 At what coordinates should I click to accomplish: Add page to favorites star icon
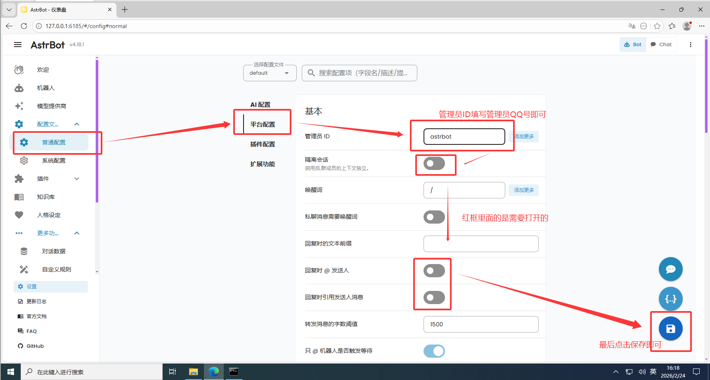pyautogui.click(x=657, y=26)
